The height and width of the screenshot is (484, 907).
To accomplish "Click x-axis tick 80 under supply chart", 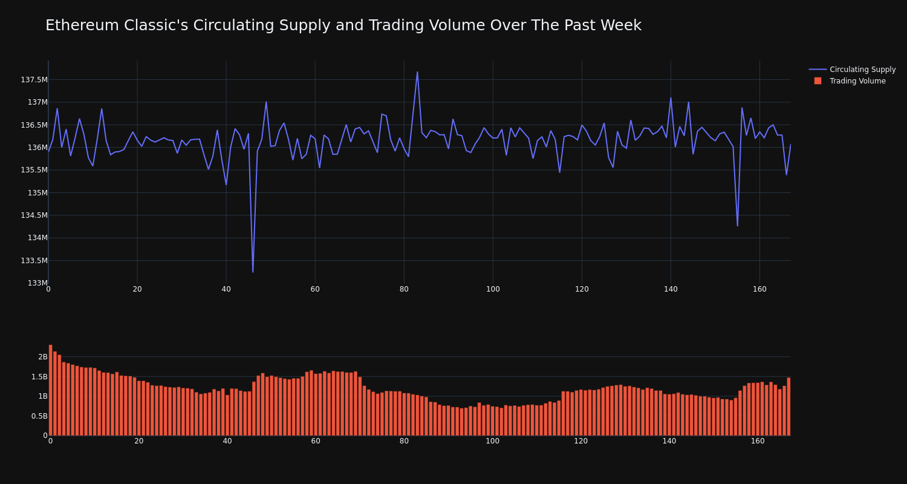I will [404, 289].
